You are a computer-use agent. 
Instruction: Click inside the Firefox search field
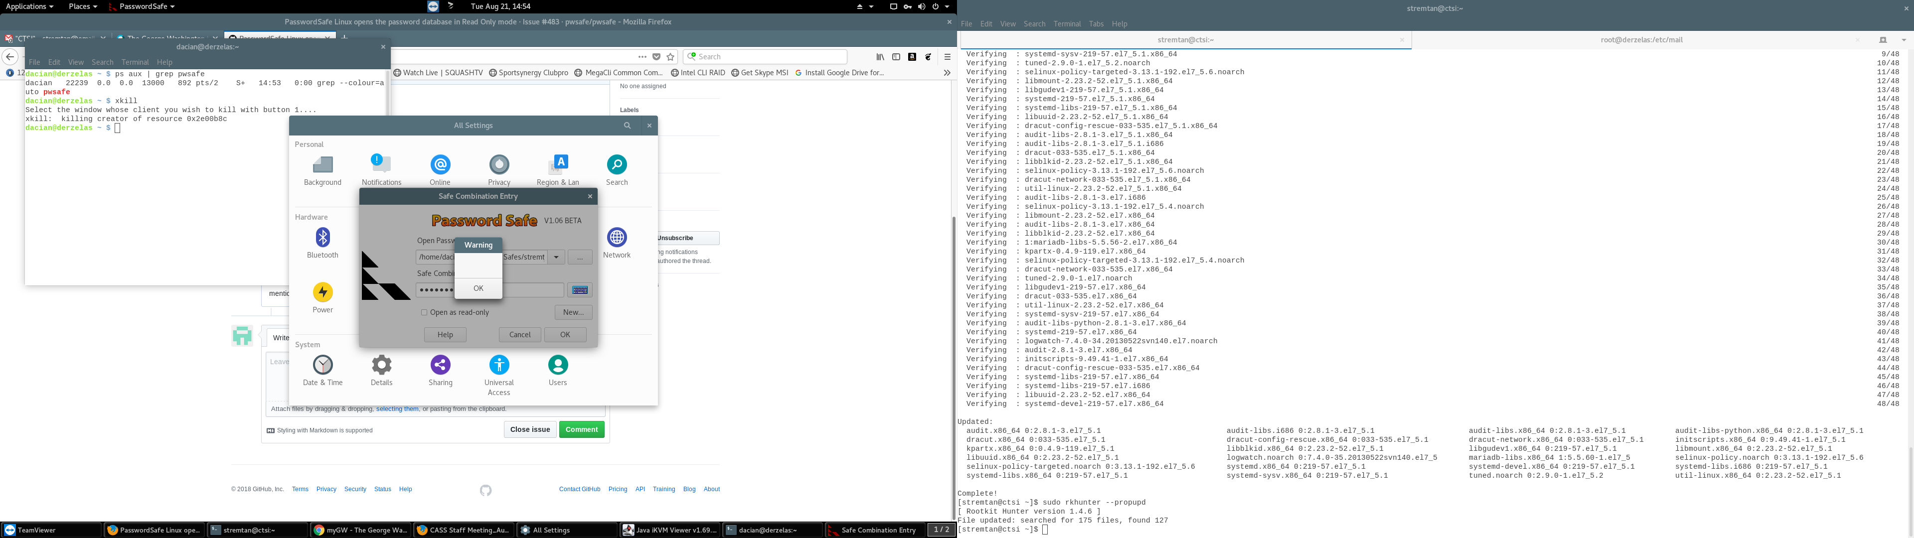(765, 56)
